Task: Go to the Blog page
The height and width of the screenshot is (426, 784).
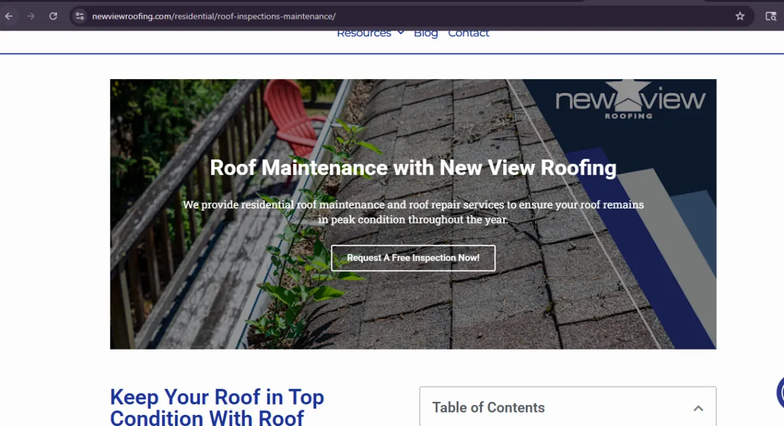Action: pyautogui.click(x=425, y=33)
